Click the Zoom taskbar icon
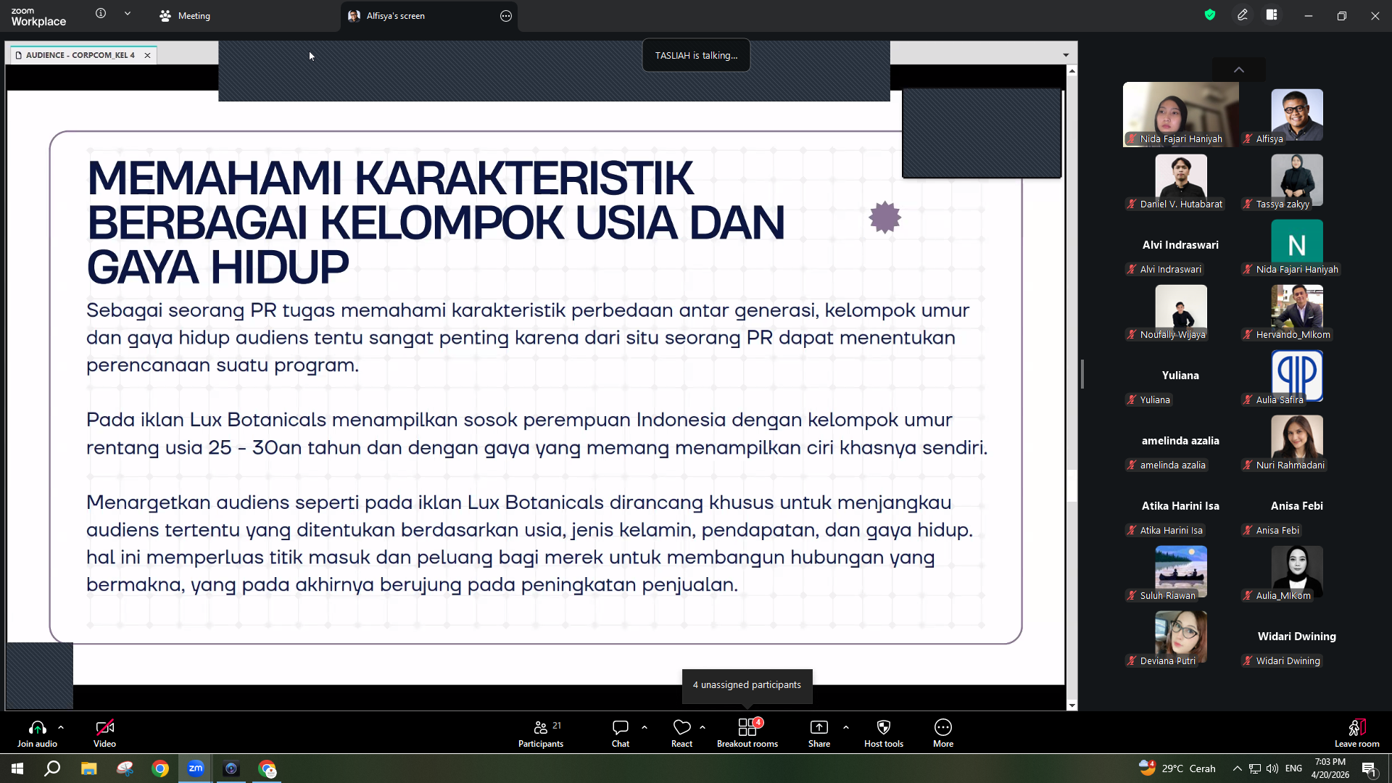 click(x=196, y=768)
